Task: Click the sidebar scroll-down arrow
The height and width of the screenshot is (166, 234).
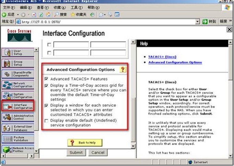Action: pos(36,151)
